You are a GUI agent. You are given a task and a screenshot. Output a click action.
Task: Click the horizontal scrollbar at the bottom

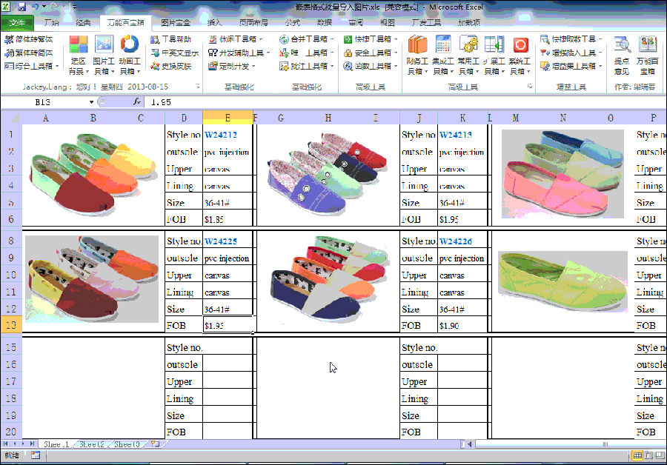[x=563, y=444]
